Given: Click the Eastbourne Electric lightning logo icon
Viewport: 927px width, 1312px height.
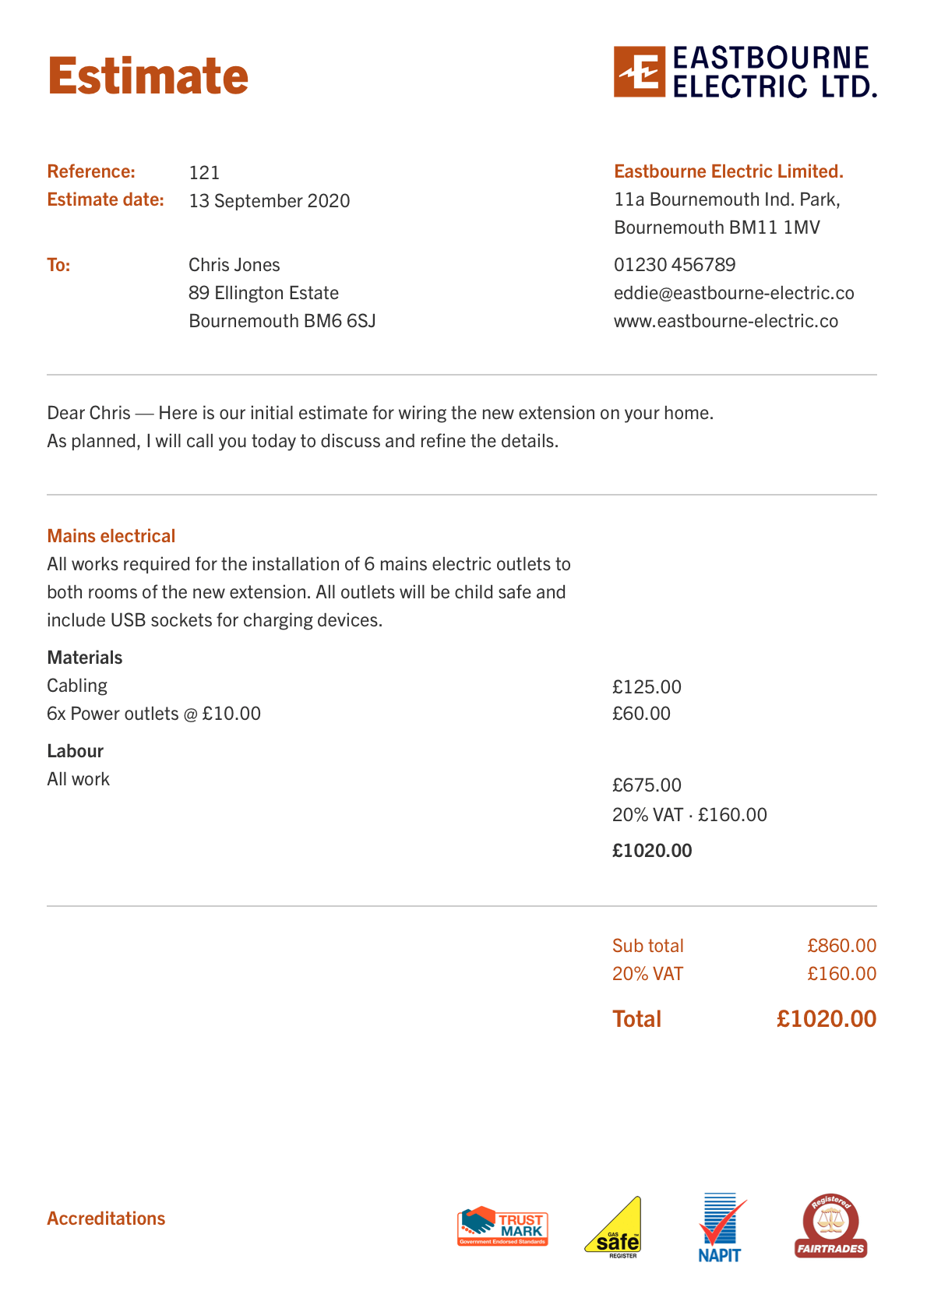Looking at the screenshot, I should click(640, 72).
